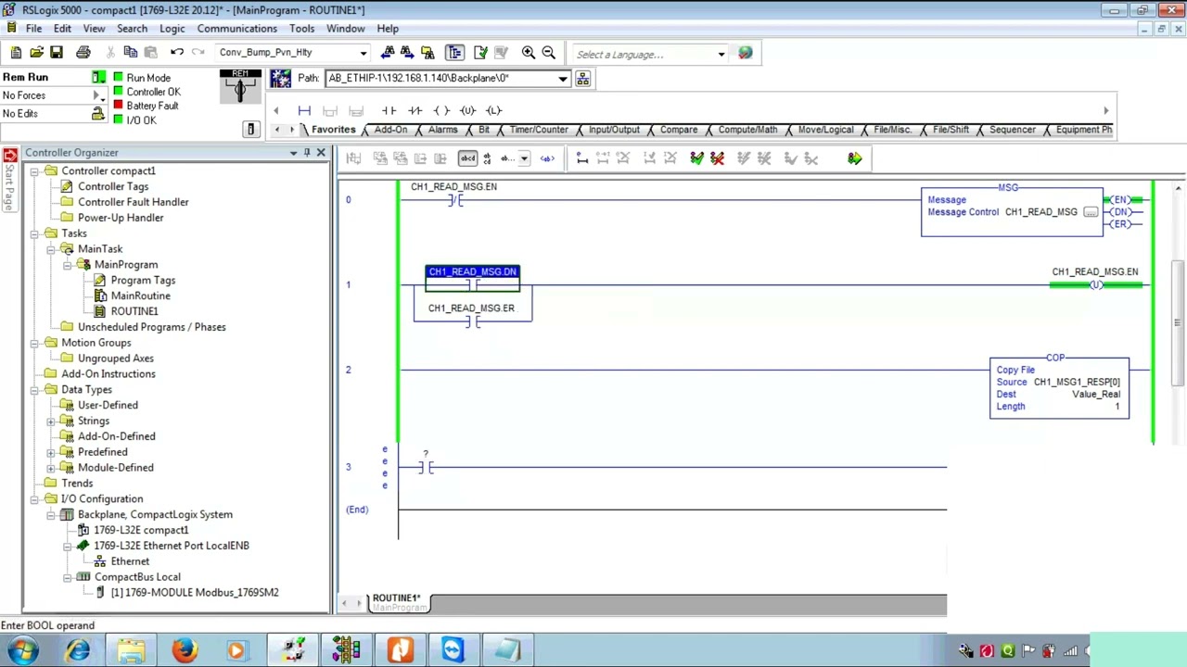Find next using the right binoculars icon
1187x667 pixels.
click(x=408, y=53)
